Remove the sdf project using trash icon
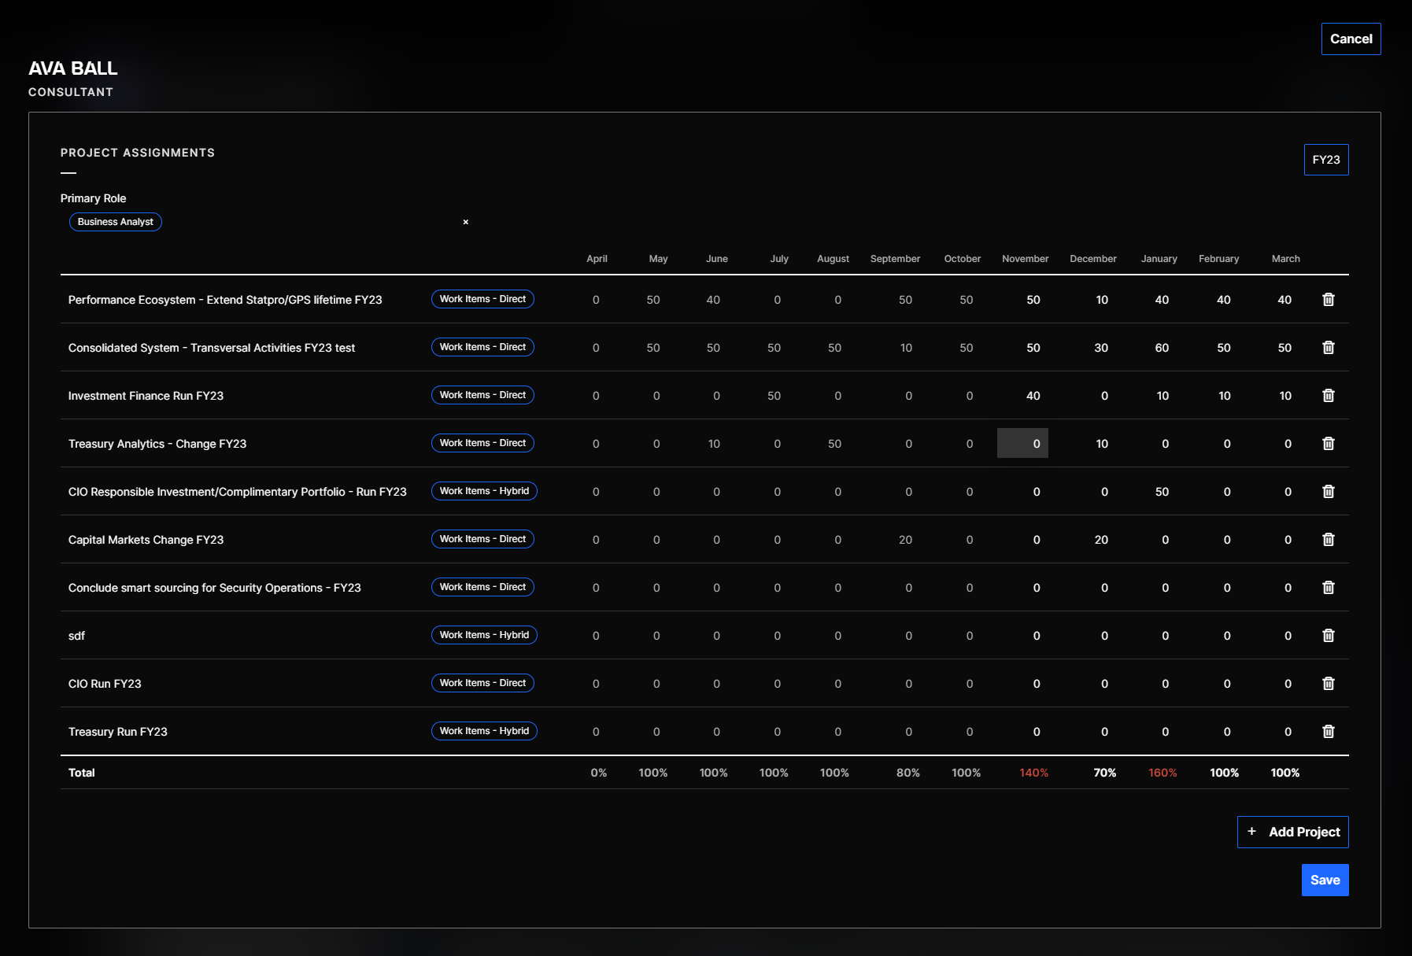This screenshot has height=956, width=1412. pyautogui.click(x=1328, y=636)
